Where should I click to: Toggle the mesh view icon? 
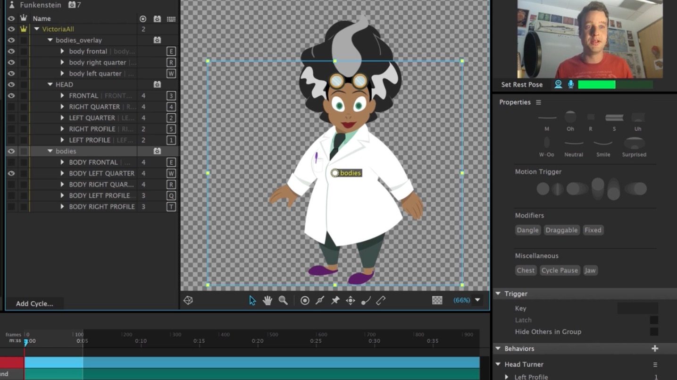188,300
